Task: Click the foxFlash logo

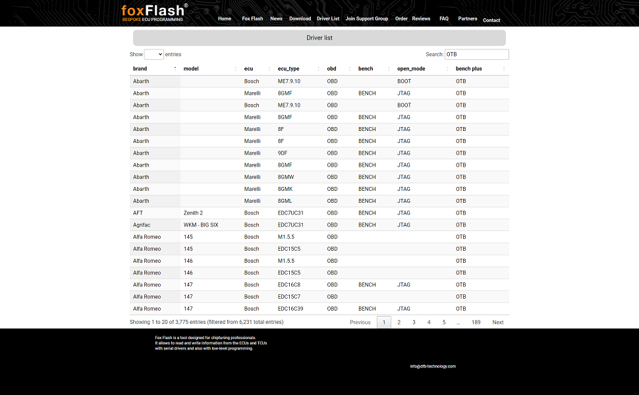Action: [154, 13]
